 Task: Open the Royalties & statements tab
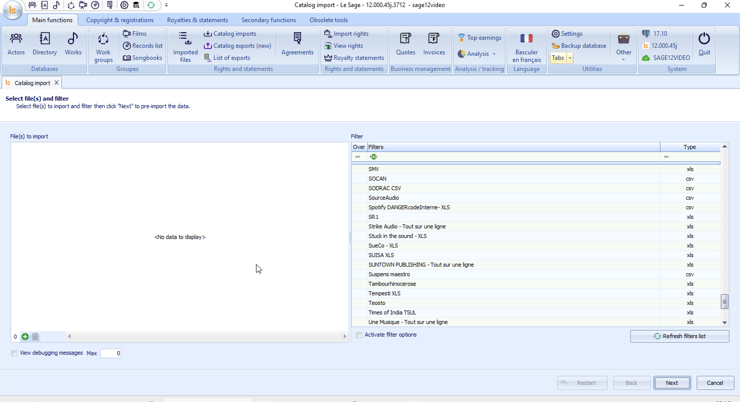click(x=197, y=20)
